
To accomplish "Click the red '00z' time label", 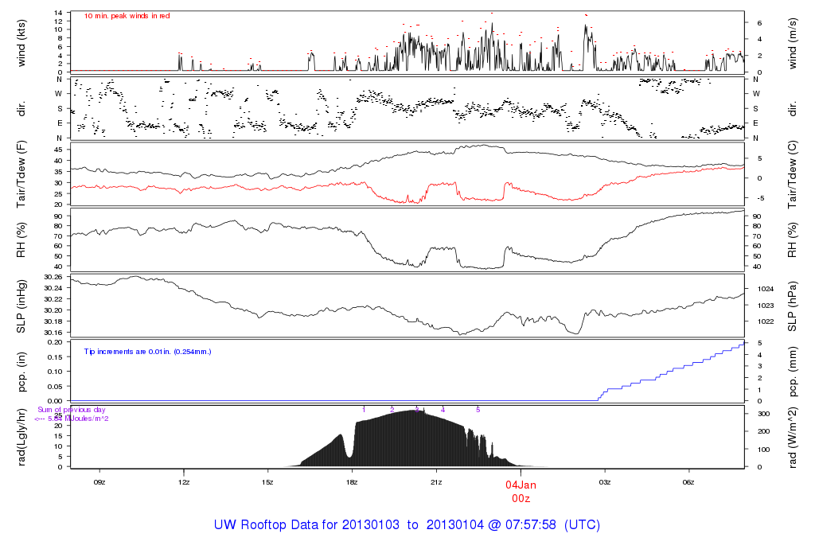I will (521, 498).
